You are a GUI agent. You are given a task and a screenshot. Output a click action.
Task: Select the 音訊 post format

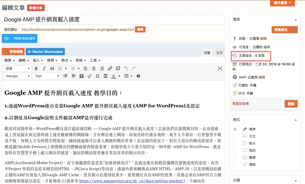tap(235, 150)
